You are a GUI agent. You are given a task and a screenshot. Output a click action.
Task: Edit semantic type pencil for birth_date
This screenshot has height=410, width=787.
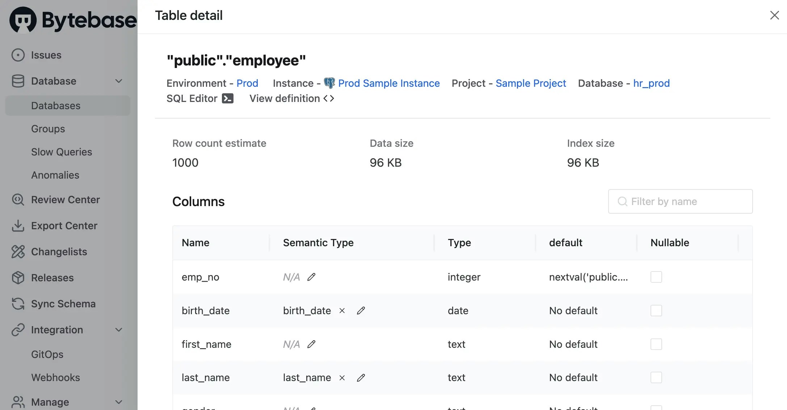click(x=361, y=311)
